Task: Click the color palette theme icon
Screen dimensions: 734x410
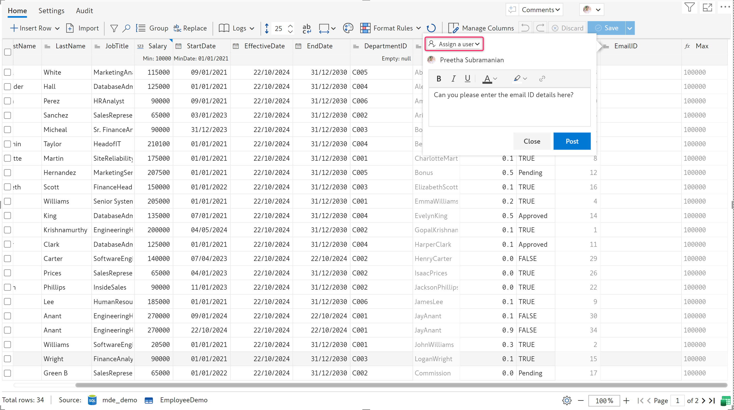Action: (348, 28)
